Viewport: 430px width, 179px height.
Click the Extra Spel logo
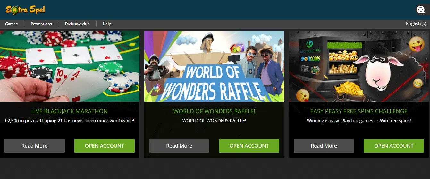click(x=25, y=10)
